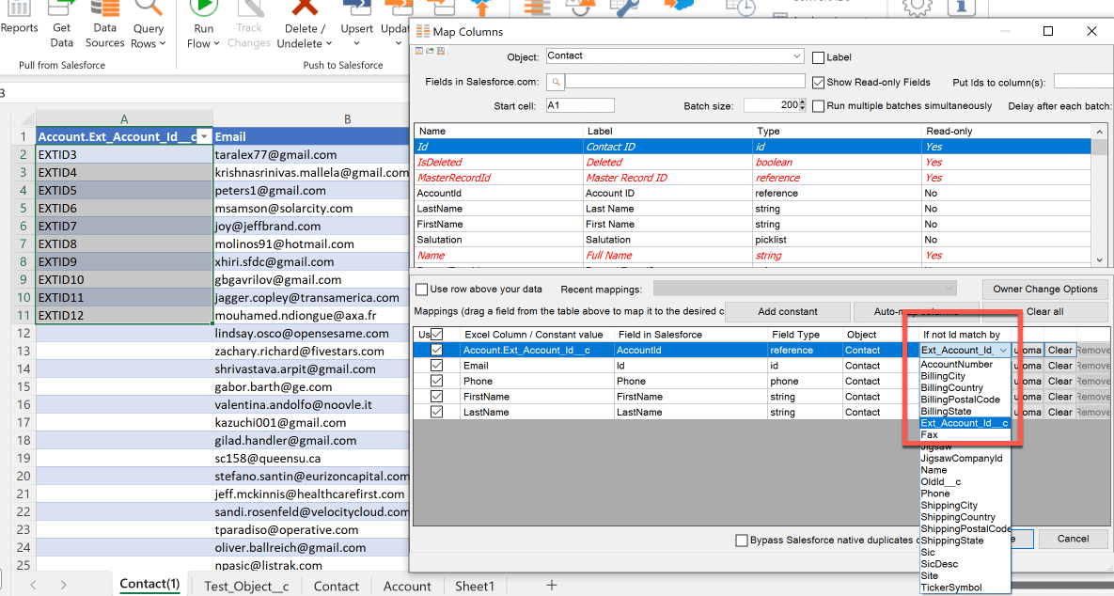Screen dimensions: 1114x596
Task: Increase the batch size with the stepper
Action: click(x=802, y=102)
